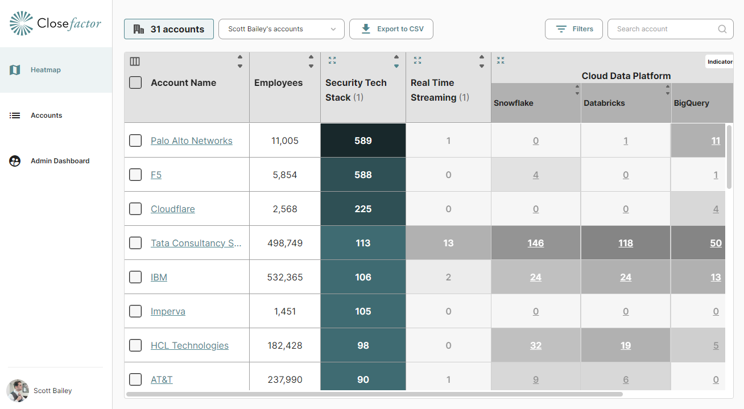
Task: Check the AT&T row checkbox
Action: coord(135,379)
